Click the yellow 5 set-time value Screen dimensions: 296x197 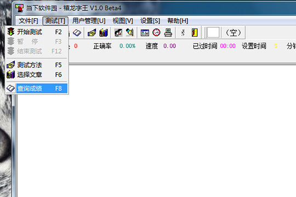click(276, 46)
